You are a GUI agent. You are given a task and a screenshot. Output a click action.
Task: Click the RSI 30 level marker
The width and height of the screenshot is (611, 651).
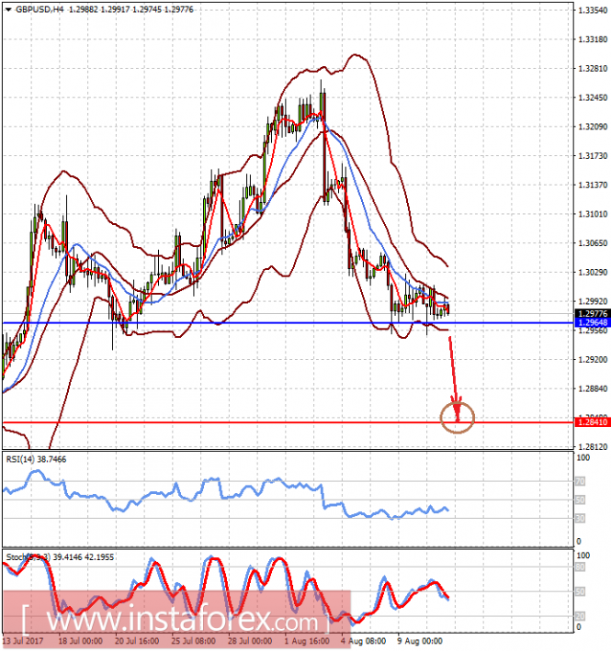tap(581, 518)
